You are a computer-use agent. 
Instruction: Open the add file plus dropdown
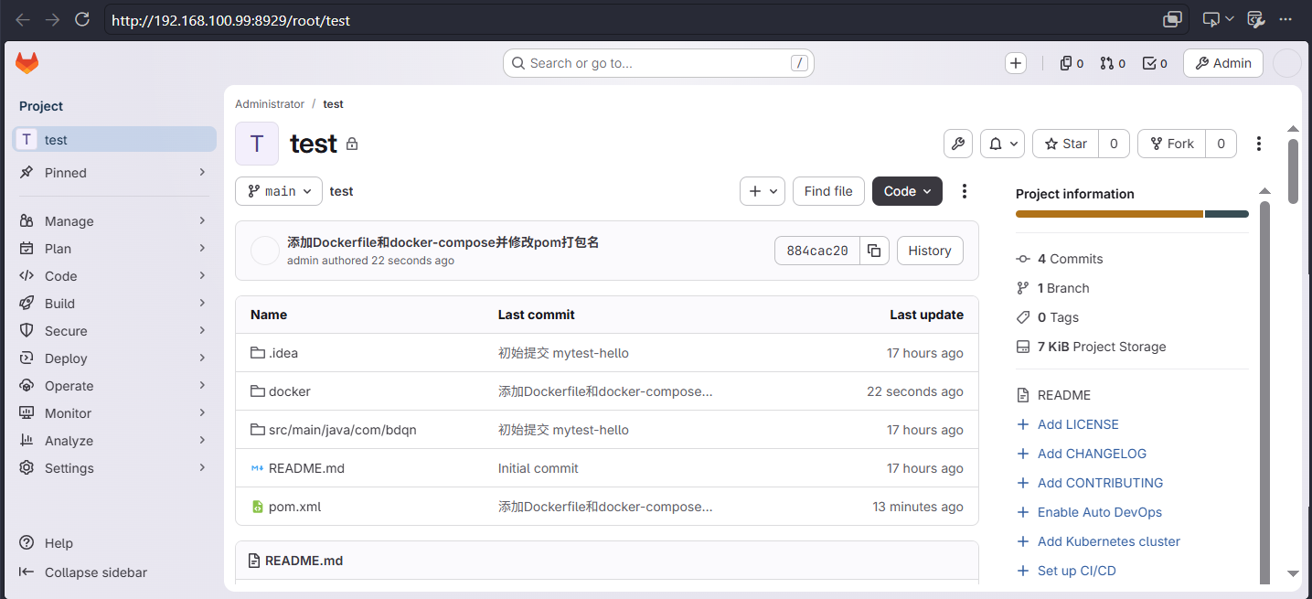pos(763,191)
